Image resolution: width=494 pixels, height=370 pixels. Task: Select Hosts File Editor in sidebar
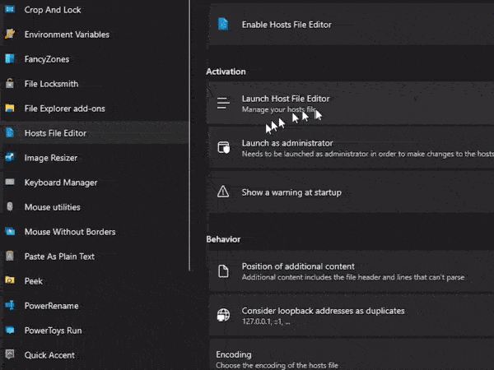(x=95, y=132)
